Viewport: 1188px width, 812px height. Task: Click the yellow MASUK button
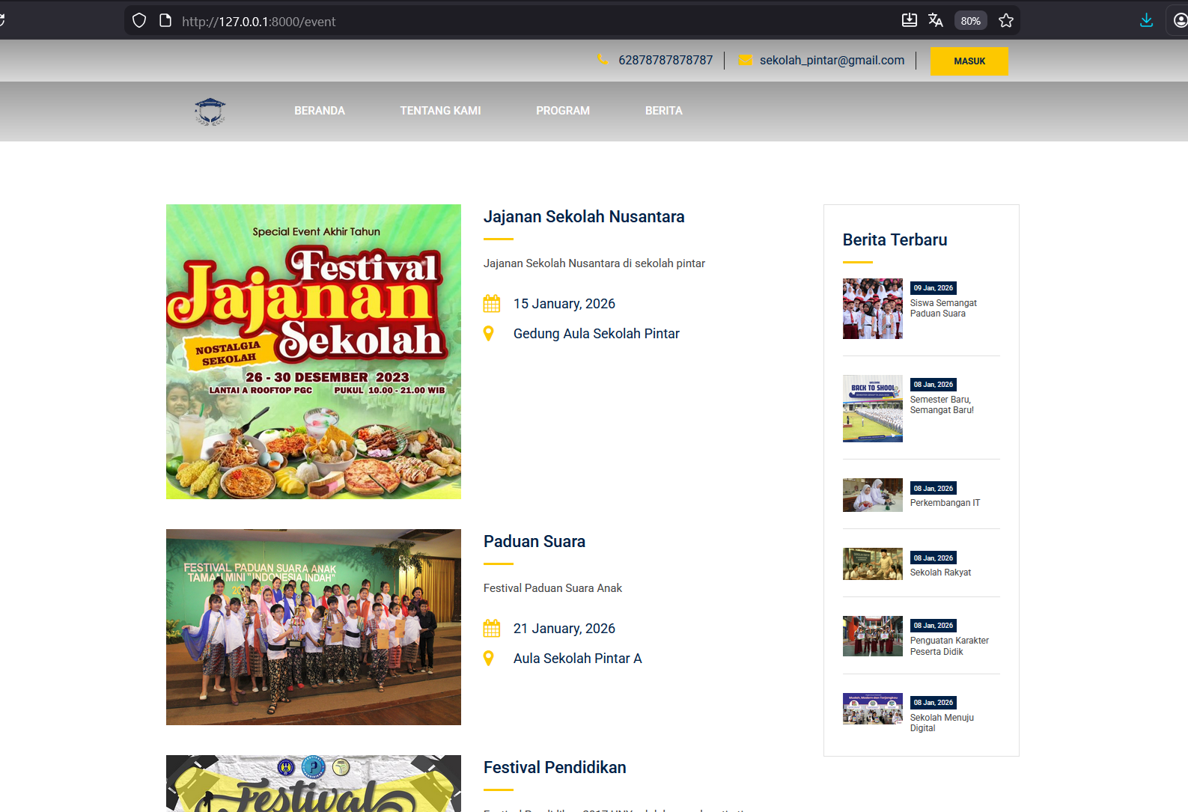(969, 61)
